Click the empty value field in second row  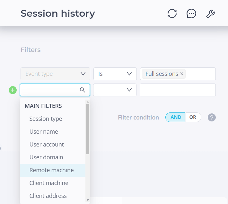coord(178,90)
